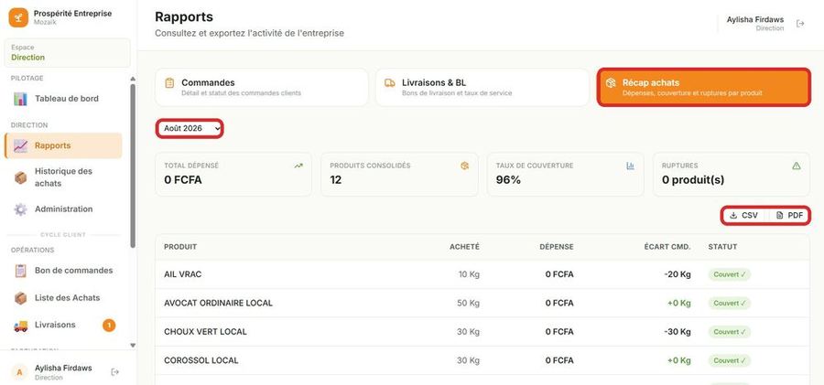Go to Administration in the sidebar
This screenshot has height=385, width=824.
pyautogui.click(x=63, y=209)
